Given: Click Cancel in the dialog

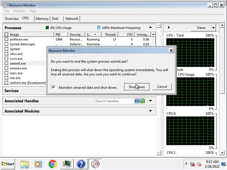Looking at the screenshot, I should pyautogui.click(x=162, y=87).
